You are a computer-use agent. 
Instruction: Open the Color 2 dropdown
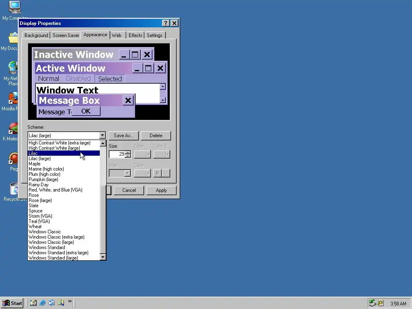(x=162, y=154)
